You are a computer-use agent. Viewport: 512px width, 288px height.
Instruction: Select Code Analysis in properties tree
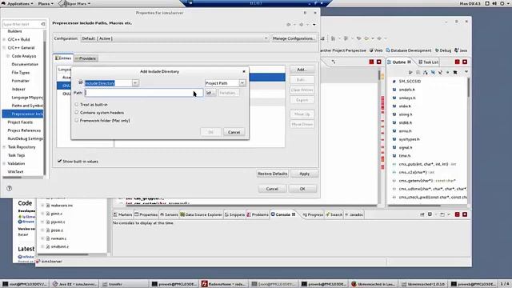click(24, 56)
